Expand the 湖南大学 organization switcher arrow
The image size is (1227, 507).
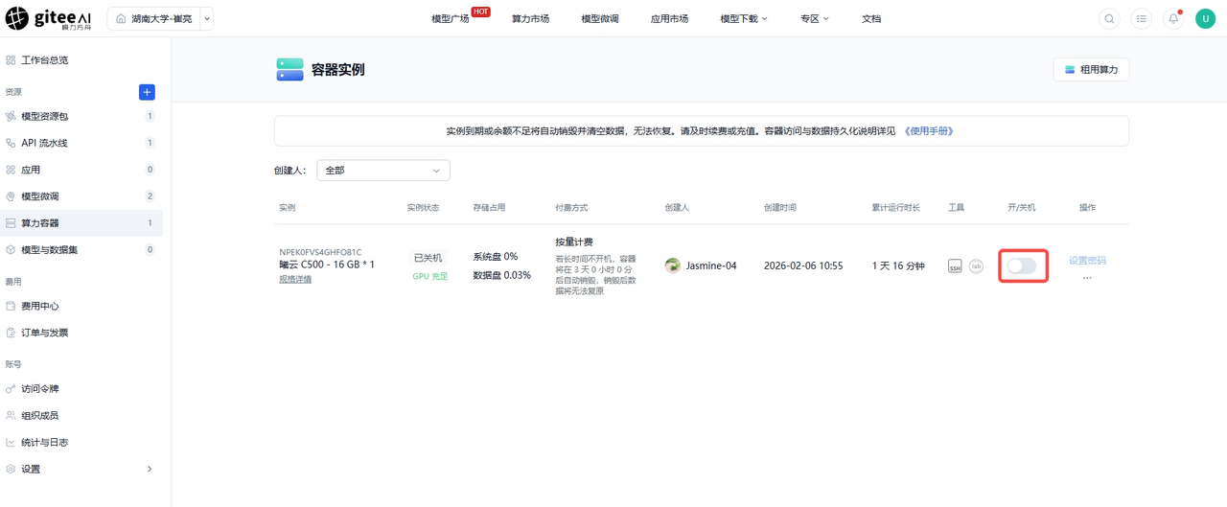pos(207,18)
